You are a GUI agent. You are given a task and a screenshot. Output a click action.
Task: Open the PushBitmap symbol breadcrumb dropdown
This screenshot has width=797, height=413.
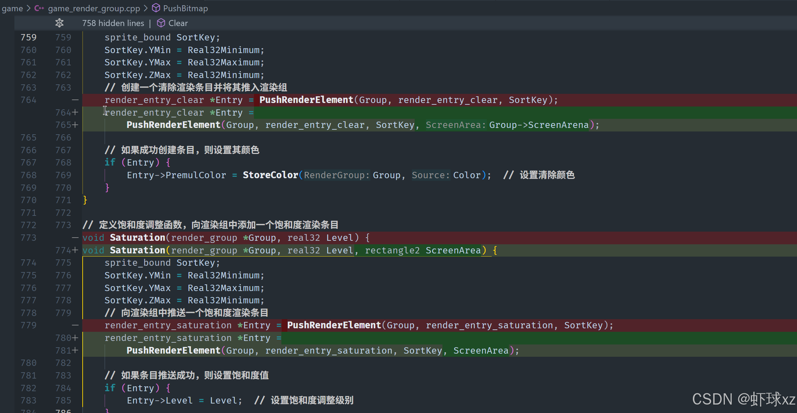[185, 8]
